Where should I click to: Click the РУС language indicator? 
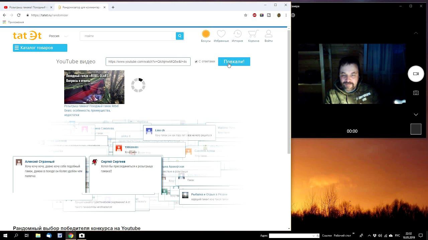click(398, 236)
